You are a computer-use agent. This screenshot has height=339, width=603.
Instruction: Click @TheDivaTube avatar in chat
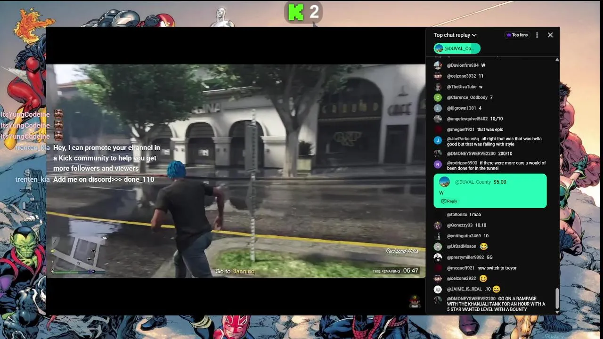click(438, 87)
